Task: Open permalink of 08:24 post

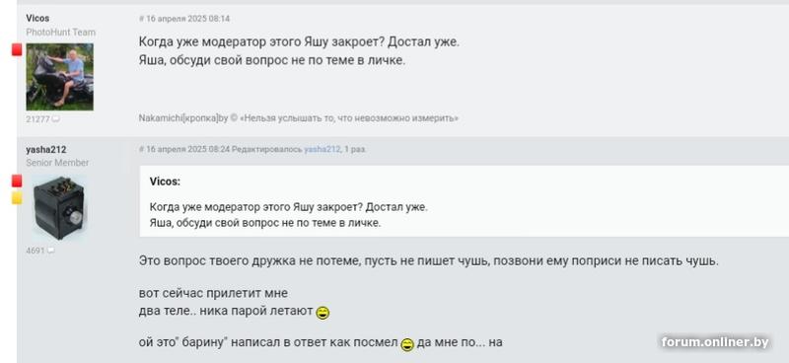Action: [x=184, y=150]
